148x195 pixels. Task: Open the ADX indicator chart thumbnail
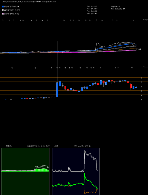[76, 171]
